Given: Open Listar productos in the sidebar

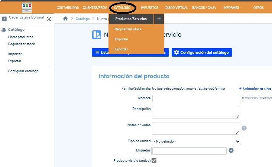Looking at the screenshot, I should click(x=21, y=37).
